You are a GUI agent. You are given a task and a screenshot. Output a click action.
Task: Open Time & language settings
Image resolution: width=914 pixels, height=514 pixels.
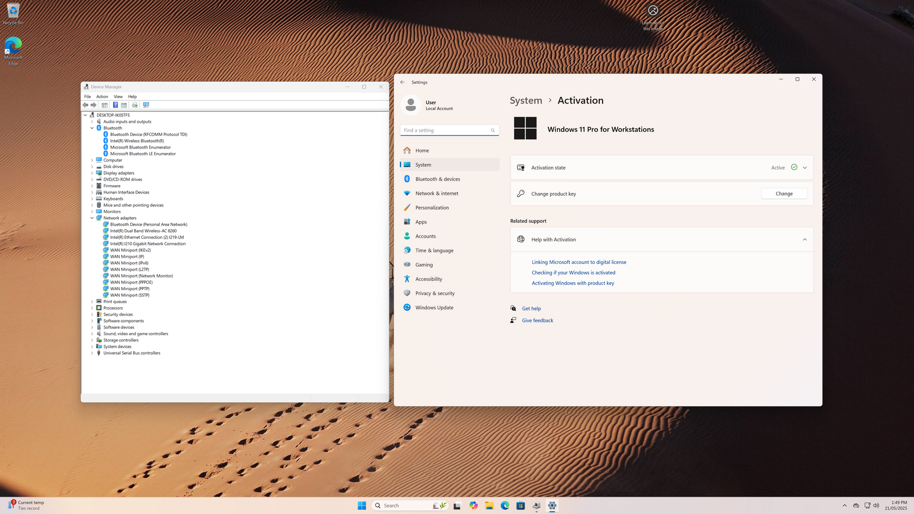pos(450,251)
